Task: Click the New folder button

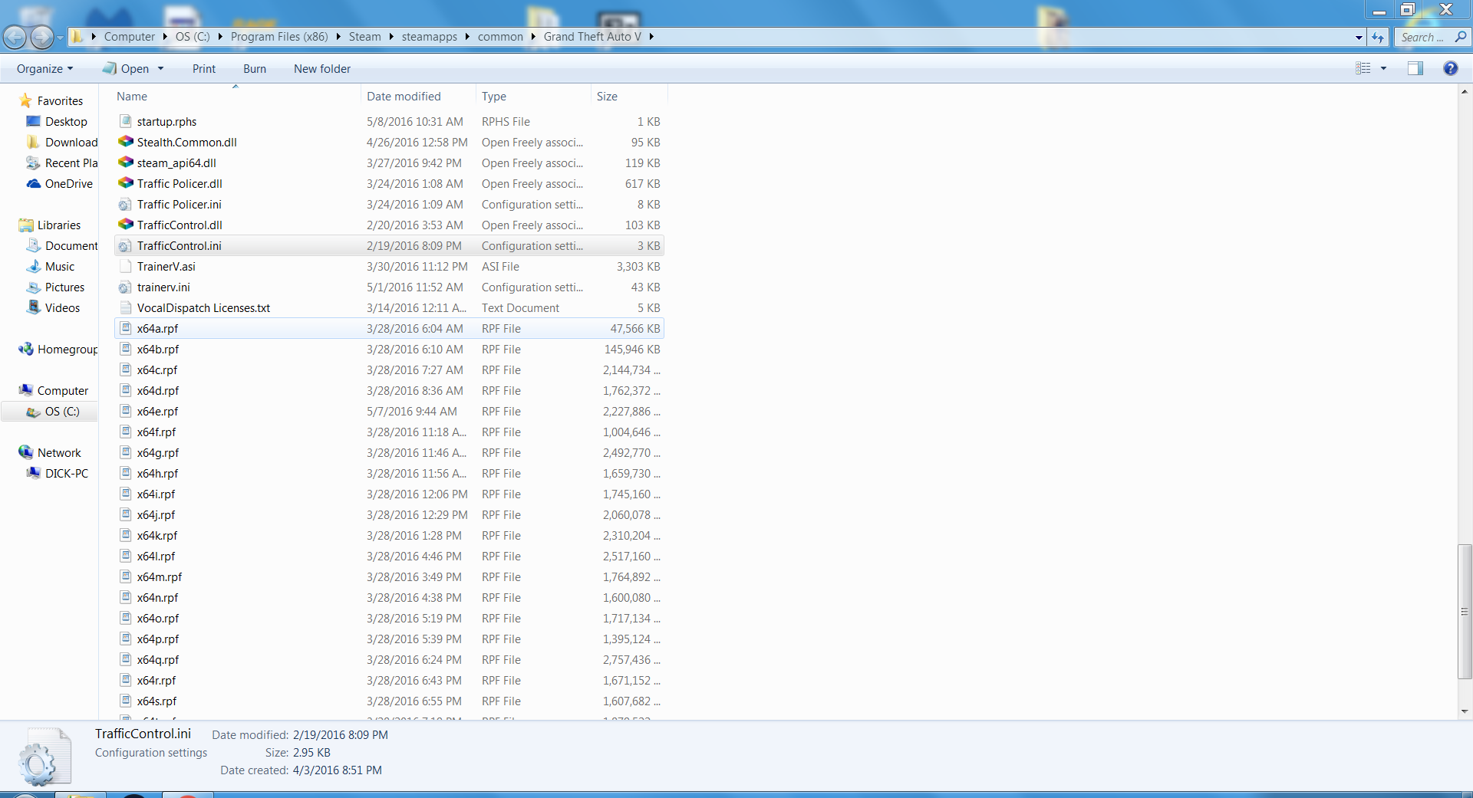Action: coord(322,68)
